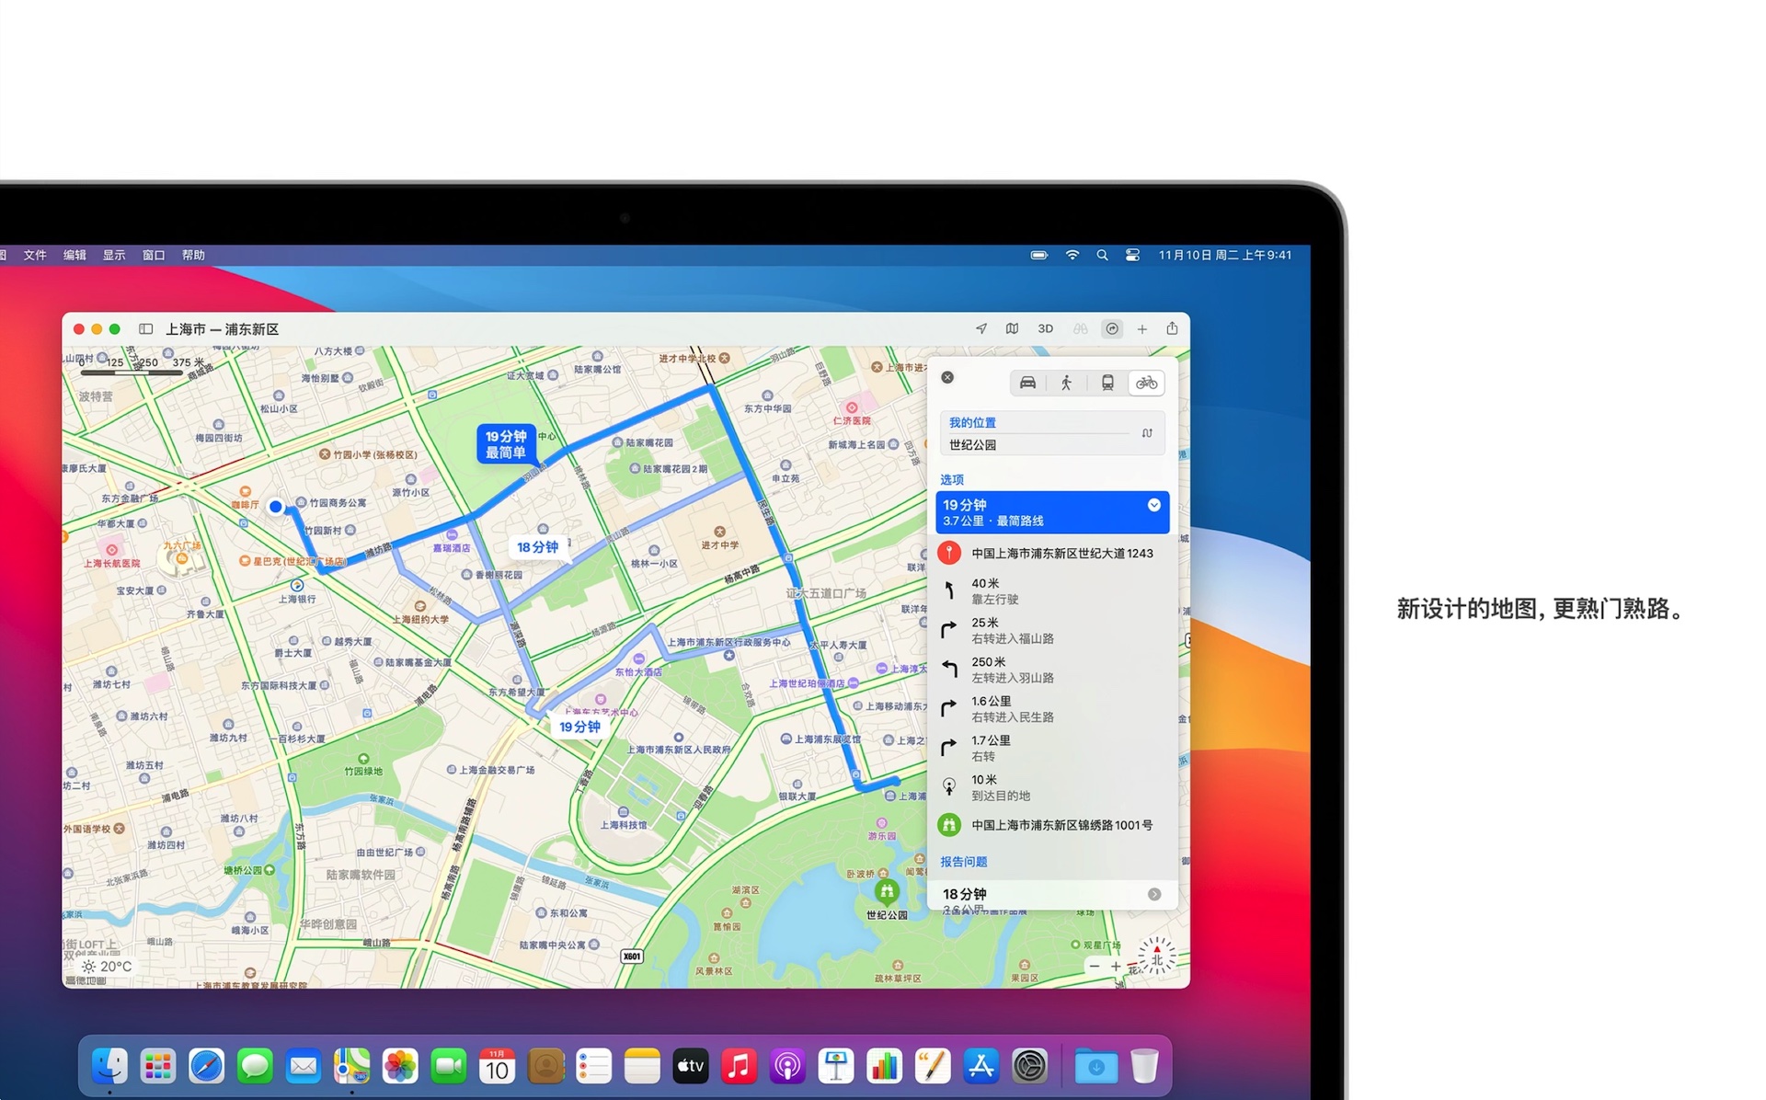Screen dimensions: 1766x1100
Task: Select destination address 锦绣路1001号
Action: click(1052, 825)
